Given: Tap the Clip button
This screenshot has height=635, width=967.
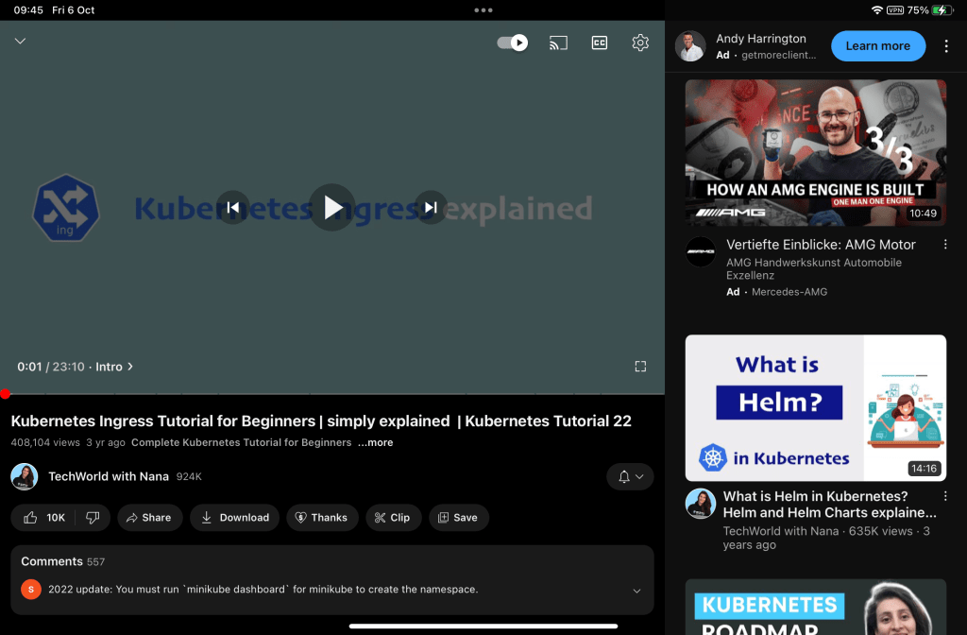Looking at the screenshot, I should coord(393,518).
